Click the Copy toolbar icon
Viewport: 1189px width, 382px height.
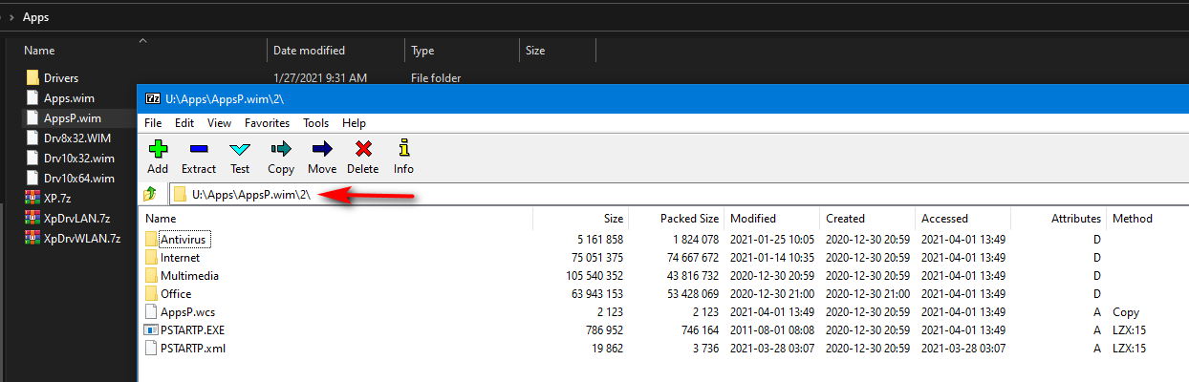pos(281,148)
